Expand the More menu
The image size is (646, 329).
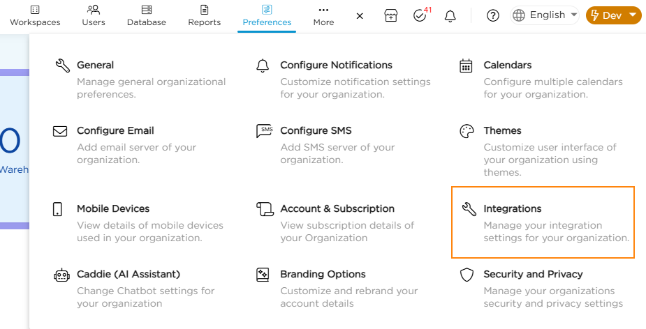point(323,15)
